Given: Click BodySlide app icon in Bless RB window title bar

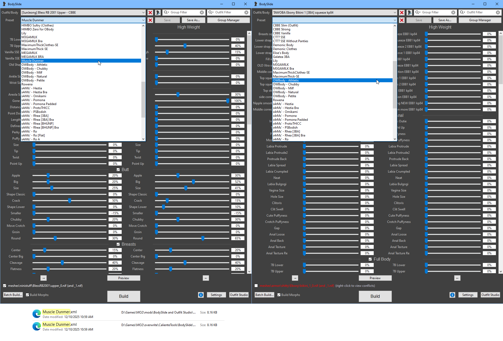Looking at the screenshot, I should (4, 4).
